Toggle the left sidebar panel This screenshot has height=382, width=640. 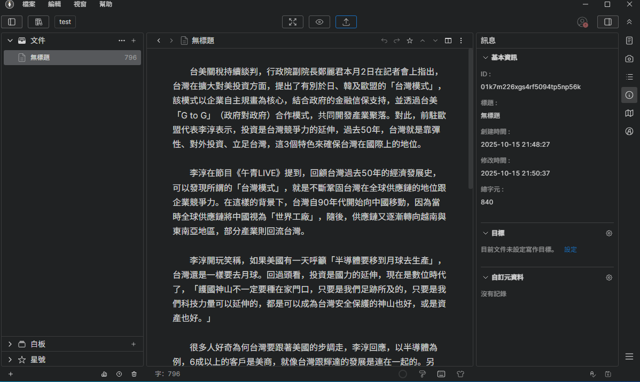12,22
